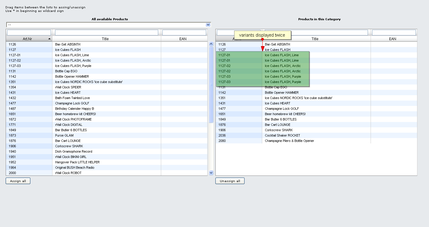The width and height of the screenshot is (429, 227).
Task: Select Cocktail Shaker ROCKET in category products
Action: click(282, 135)
